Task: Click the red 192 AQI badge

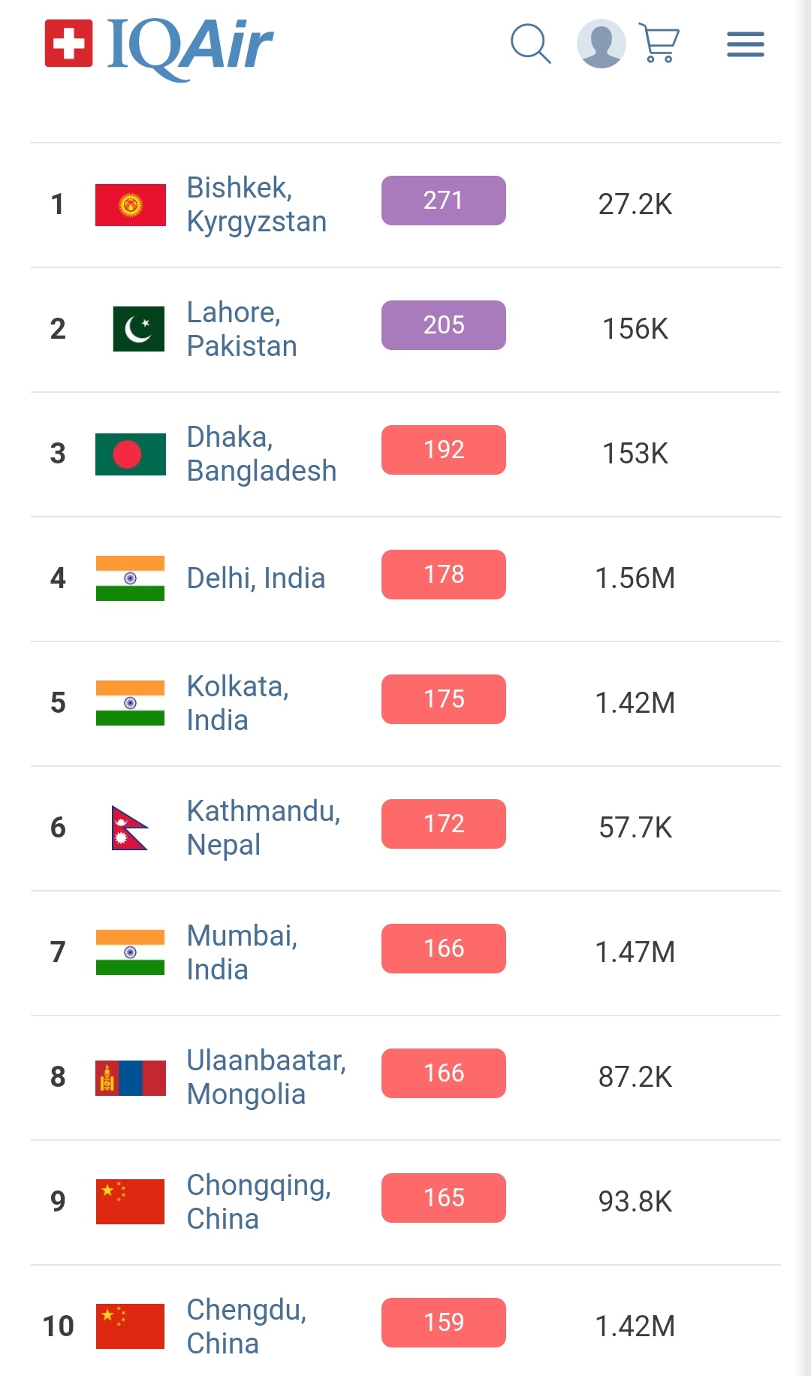Action: [x=443, y=450]
